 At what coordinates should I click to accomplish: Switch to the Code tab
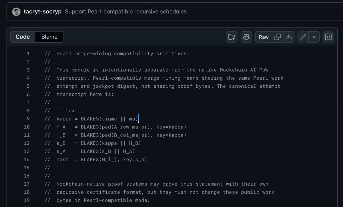(x=23, y=37)
